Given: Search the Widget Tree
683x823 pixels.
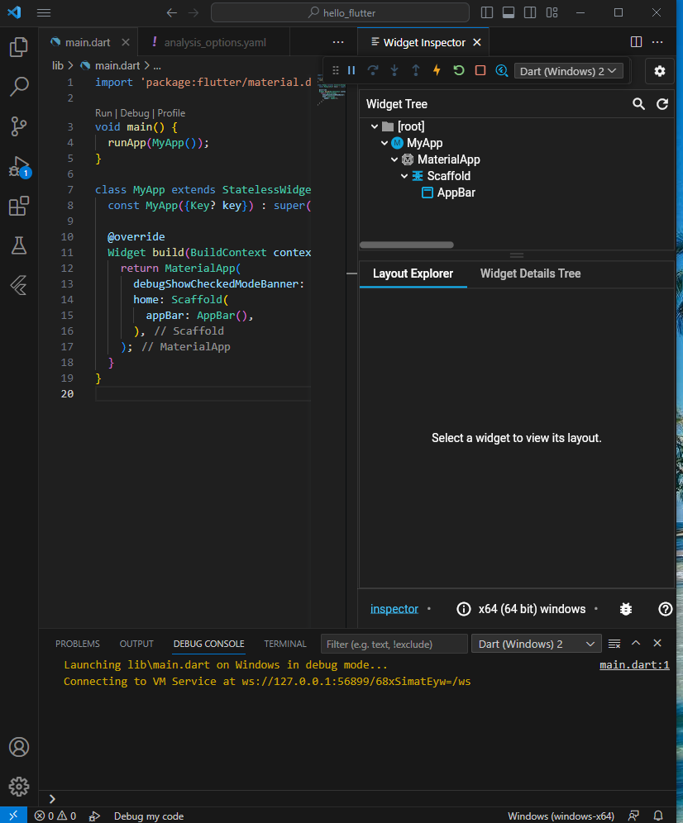Looking at the screenshot, I should point(638,104).
